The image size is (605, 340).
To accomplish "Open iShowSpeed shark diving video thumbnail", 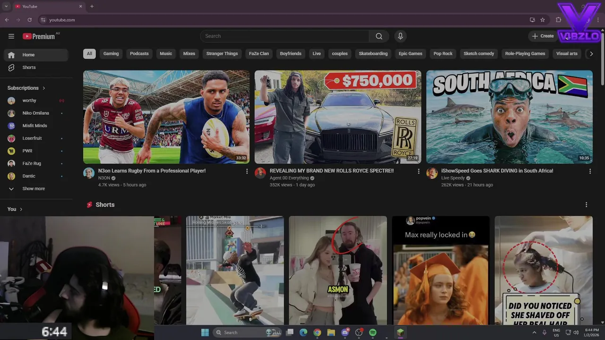I will [x=510, y=117].
